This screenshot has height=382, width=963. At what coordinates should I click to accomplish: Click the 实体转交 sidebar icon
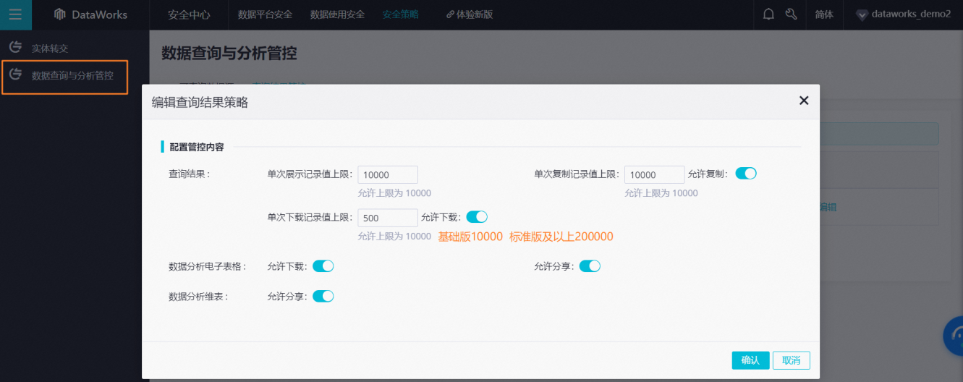pos(15,48)
